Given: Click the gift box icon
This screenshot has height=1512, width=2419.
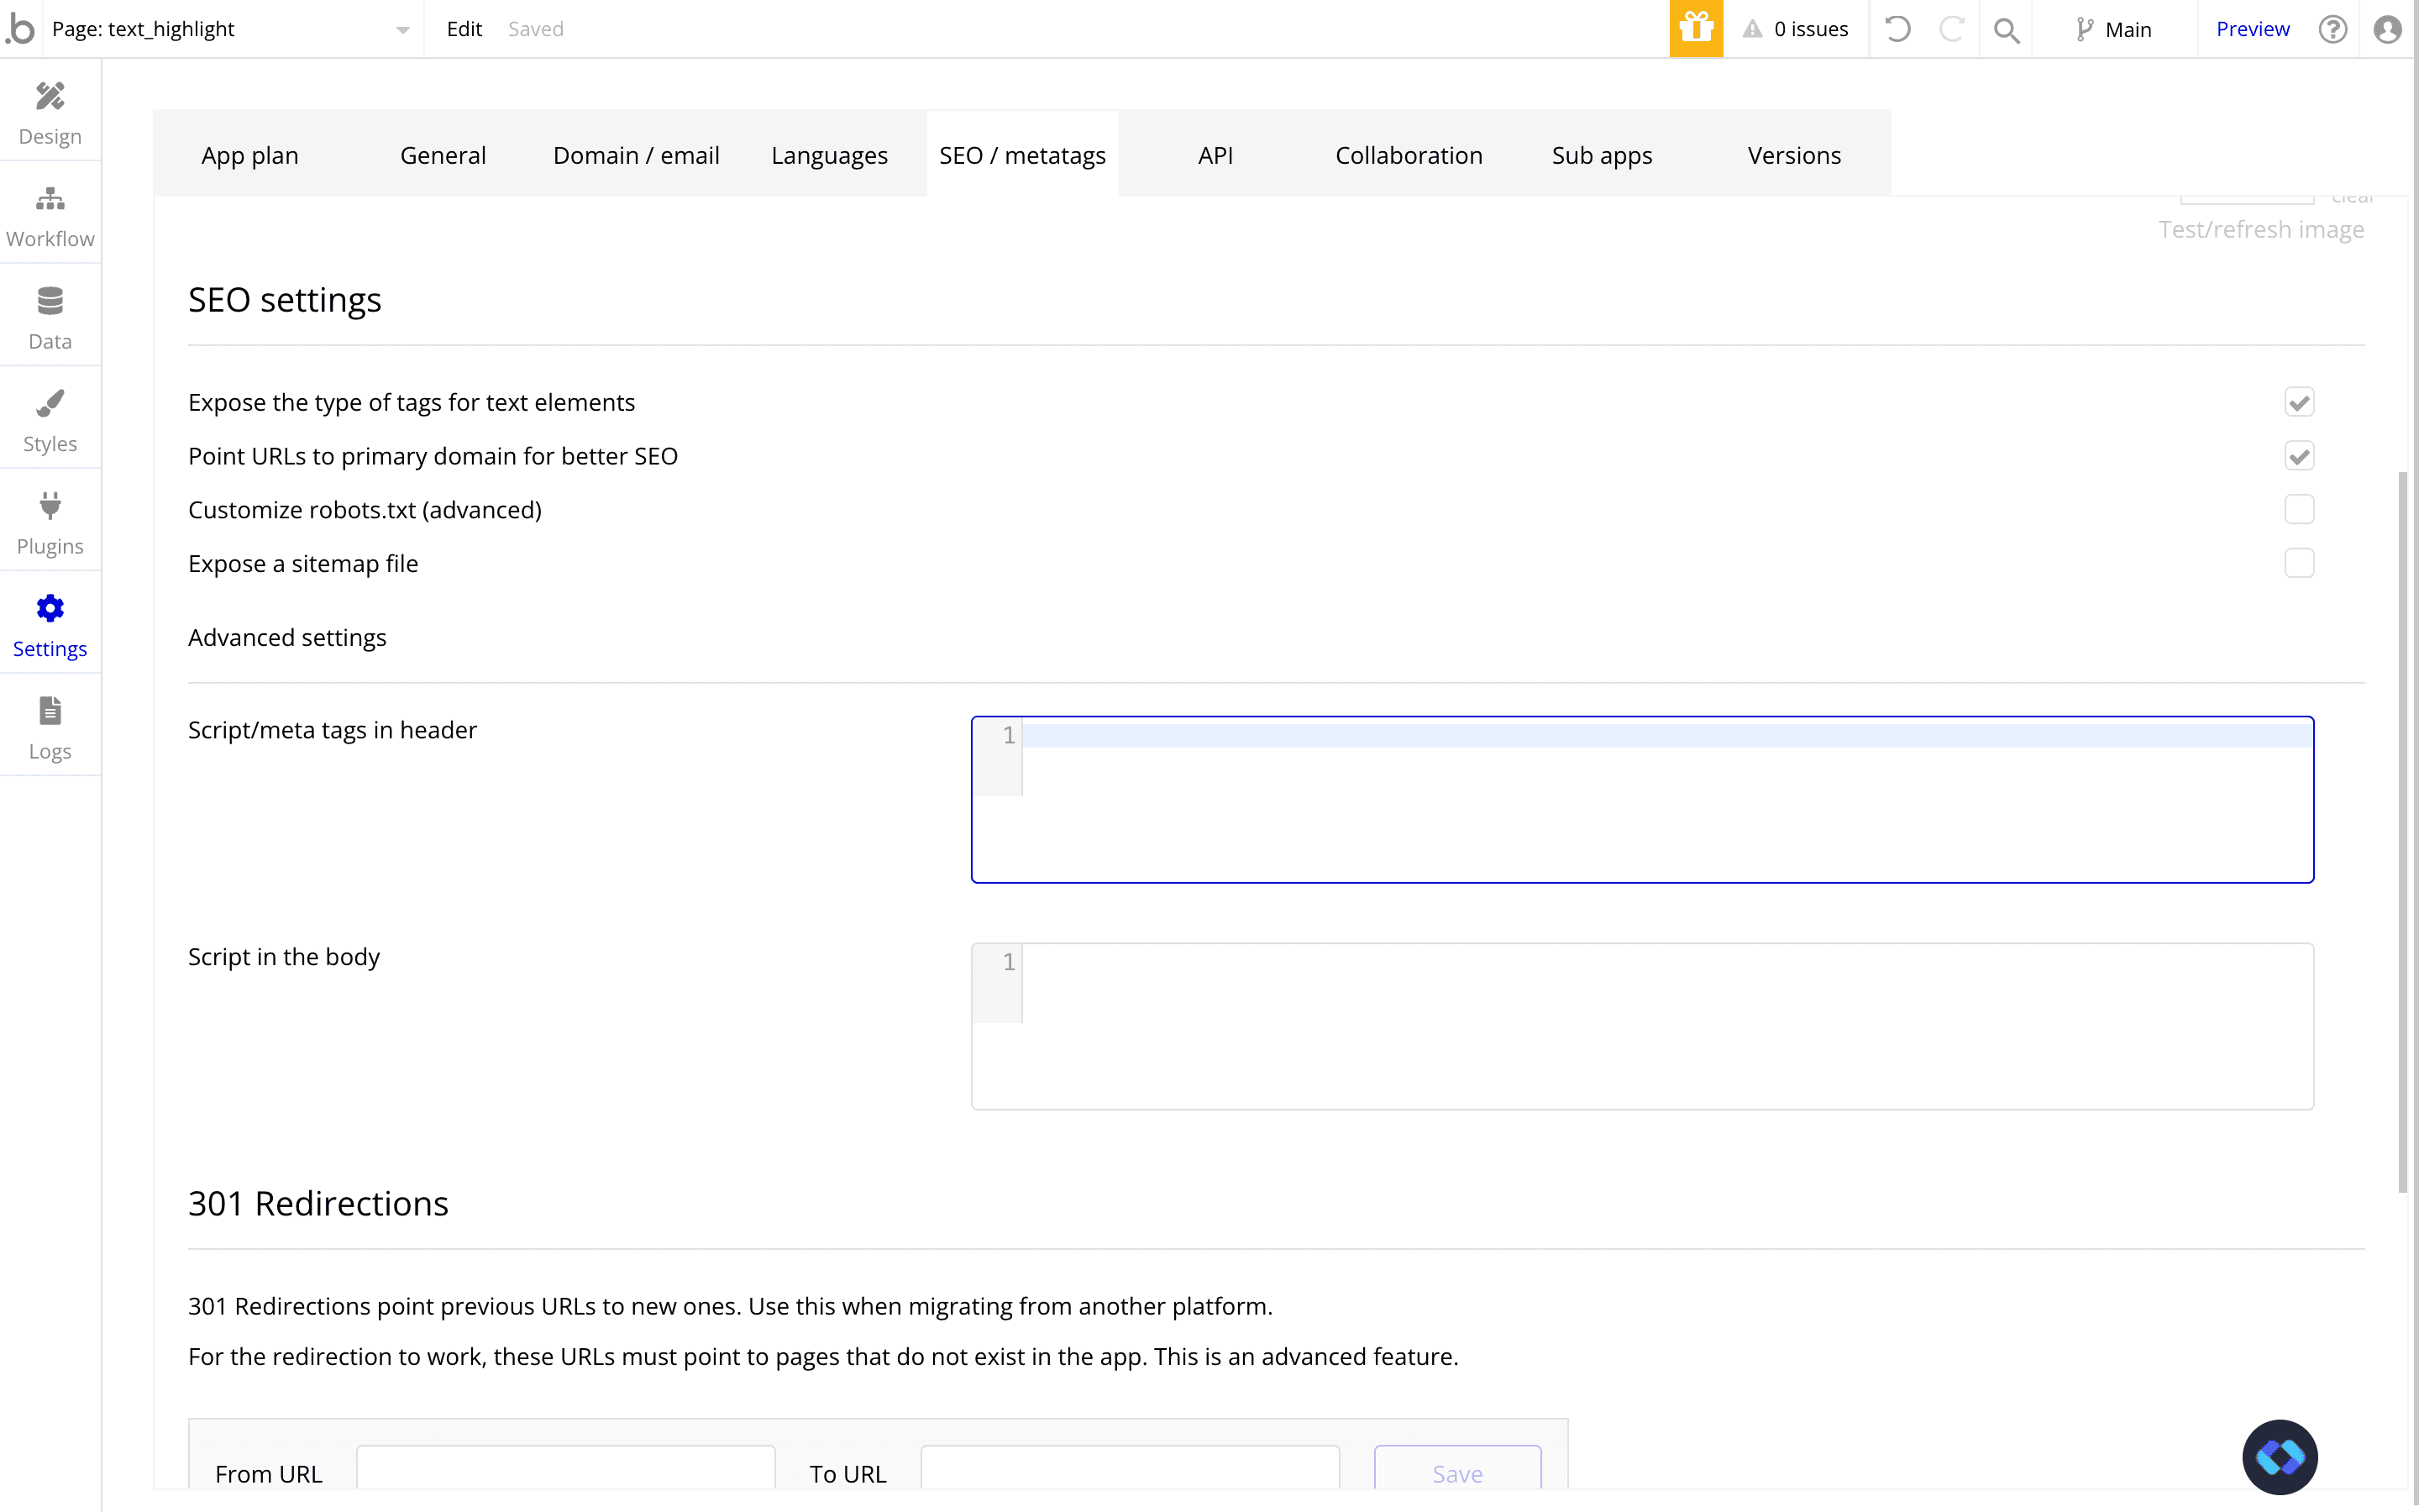Looking at the screenshot, I should tap(1695, 29).
